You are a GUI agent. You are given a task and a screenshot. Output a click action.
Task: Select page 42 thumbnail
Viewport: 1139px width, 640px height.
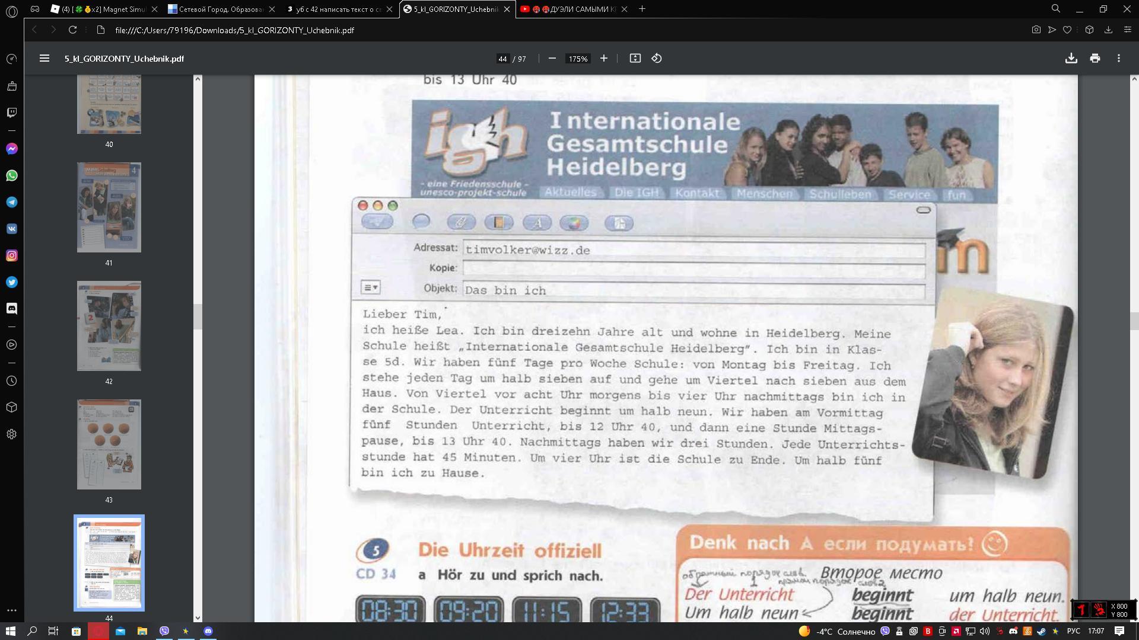tap(109, 326)
